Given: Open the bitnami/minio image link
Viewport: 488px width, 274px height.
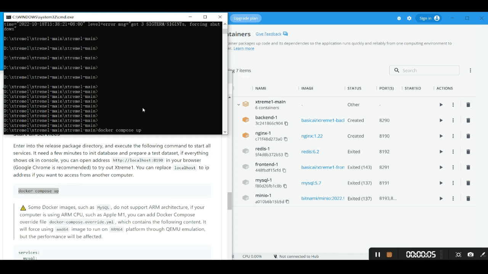Looking at the screenshot, I should point(323,198).
